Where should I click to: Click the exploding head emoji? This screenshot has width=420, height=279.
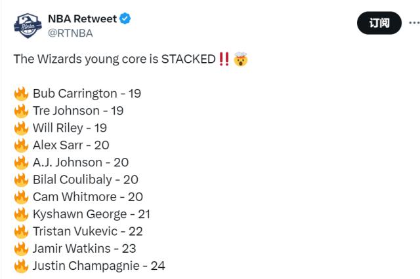point(241,59)
